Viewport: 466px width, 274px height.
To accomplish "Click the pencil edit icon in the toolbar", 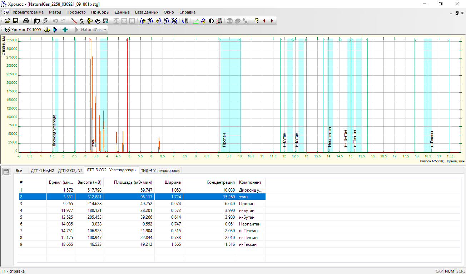I will (x=74, y=21).
